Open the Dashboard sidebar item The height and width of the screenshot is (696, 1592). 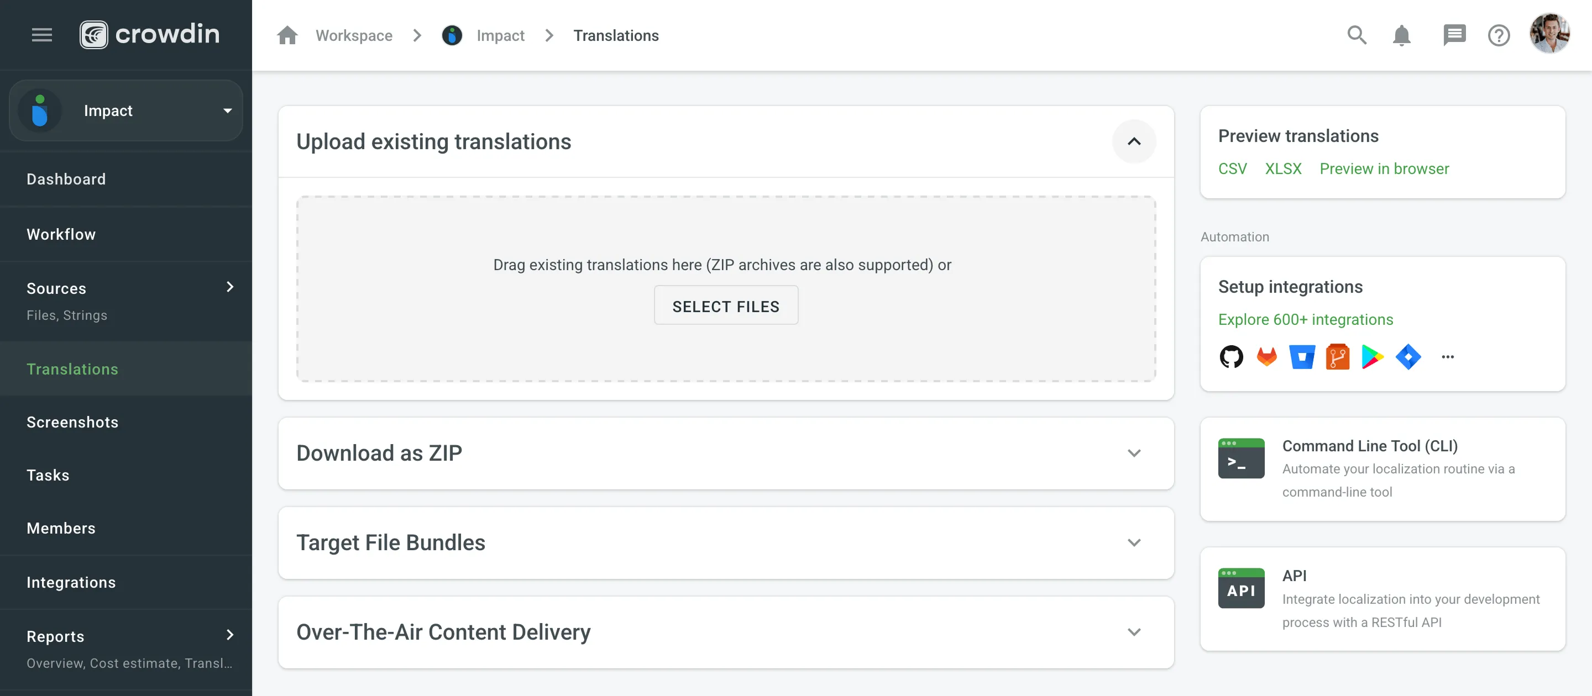tap(66, 178)
